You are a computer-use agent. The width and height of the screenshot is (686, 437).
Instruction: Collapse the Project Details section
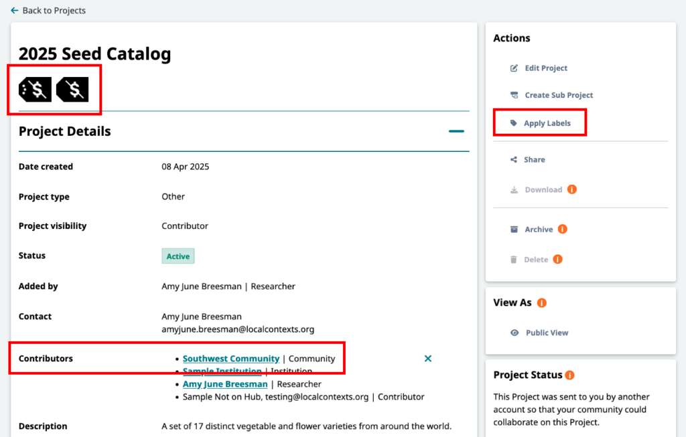point(456,131)
